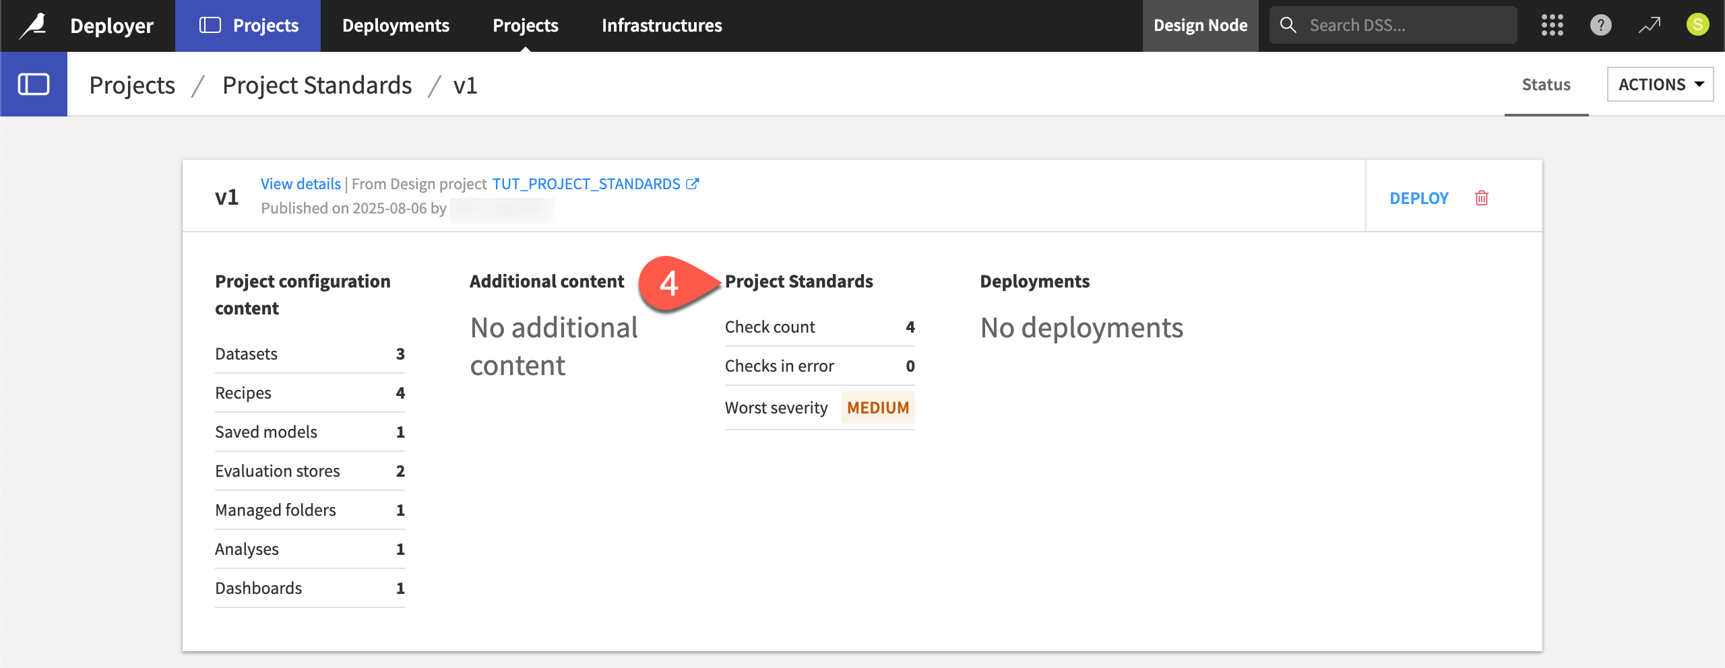Click the Projects breadcrumb link
Image resolution: width=1725 pixels, height=668 pixels.
click(x=132, y=85)
